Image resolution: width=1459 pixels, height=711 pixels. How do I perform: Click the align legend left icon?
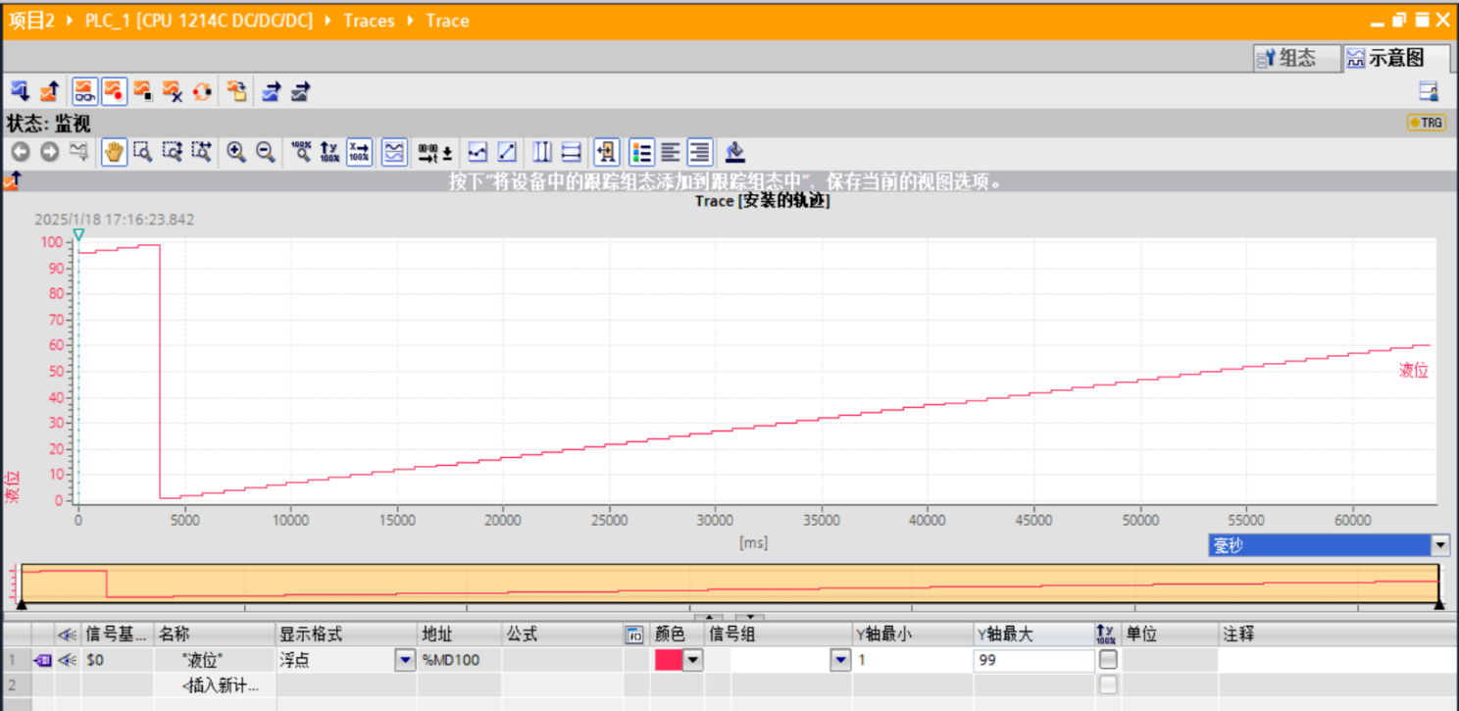[x=671, y=152]
